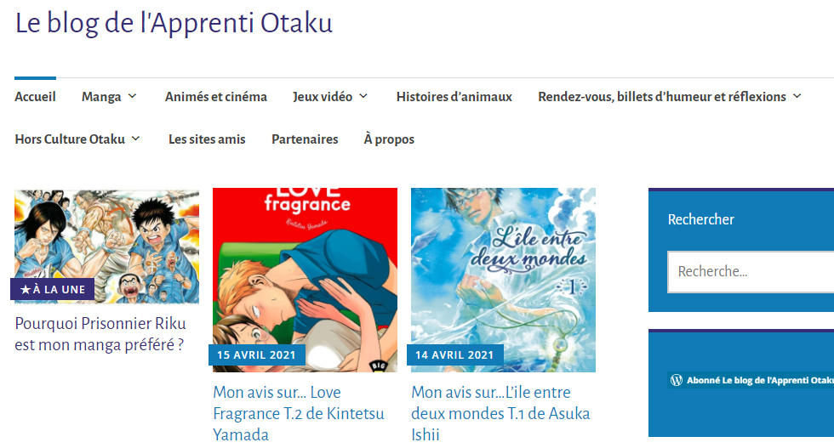The image size is (834, 448).
Task: Expand the Manga submenu chevron
Action: tap(133, 96)
